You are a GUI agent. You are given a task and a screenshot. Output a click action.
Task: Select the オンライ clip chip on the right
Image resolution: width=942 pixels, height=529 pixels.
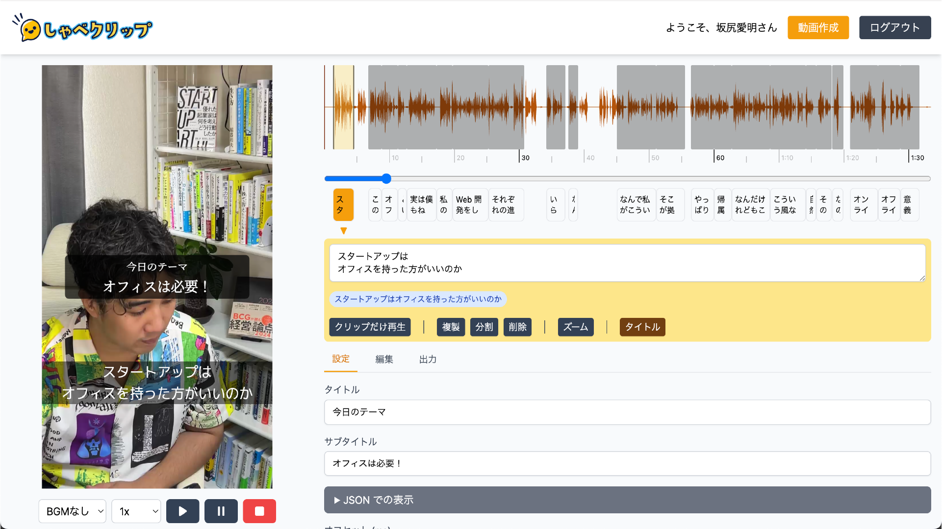[x=863, y=205]
